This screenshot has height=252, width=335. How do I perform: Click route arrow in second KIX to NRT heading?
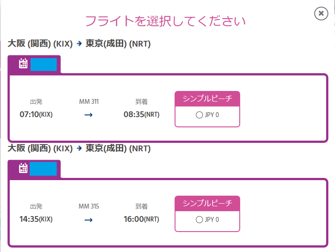tap(79, 148)
